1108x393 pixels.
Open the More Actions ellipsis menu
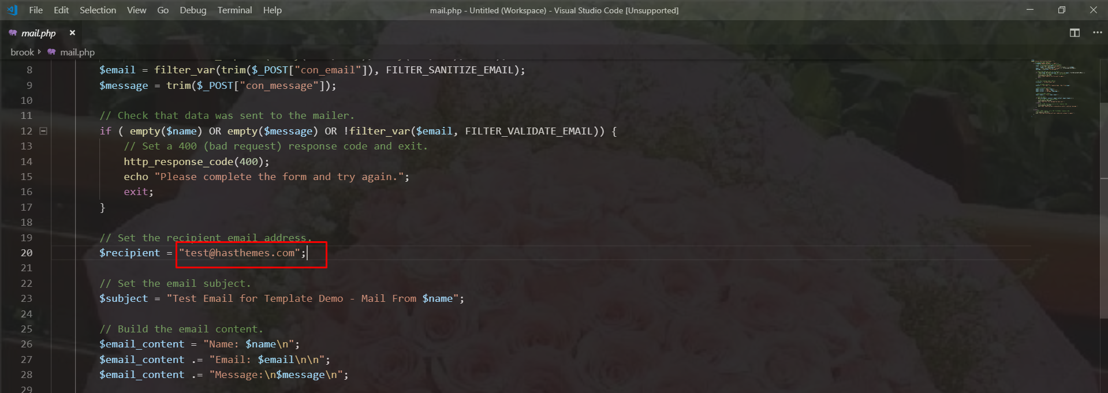click(1097, 33)
